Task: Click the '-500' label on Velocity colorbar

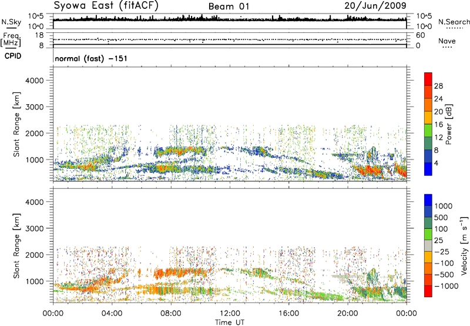Action: [x=444, y=275]
